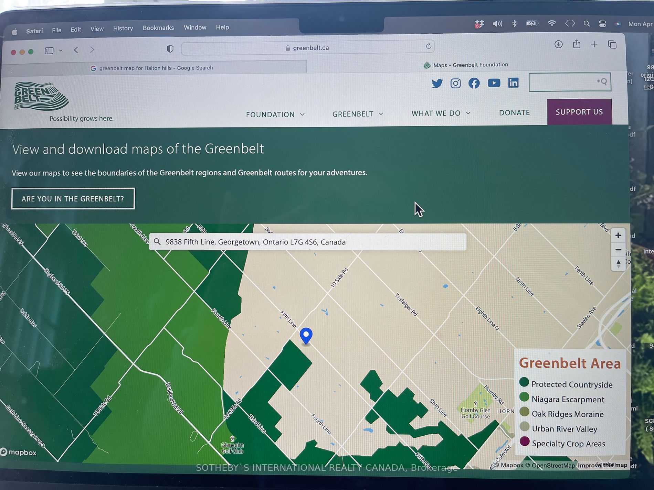This screenshot has width=654, height=490.
Task: Click the website search box
Action: tap(570, 82)
